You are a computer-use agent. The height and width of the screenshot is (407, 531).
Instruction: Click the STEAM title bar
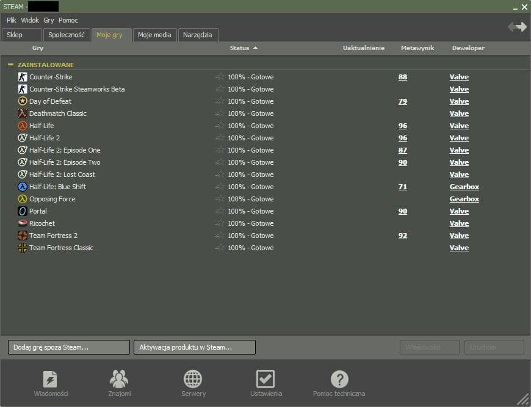265,7
